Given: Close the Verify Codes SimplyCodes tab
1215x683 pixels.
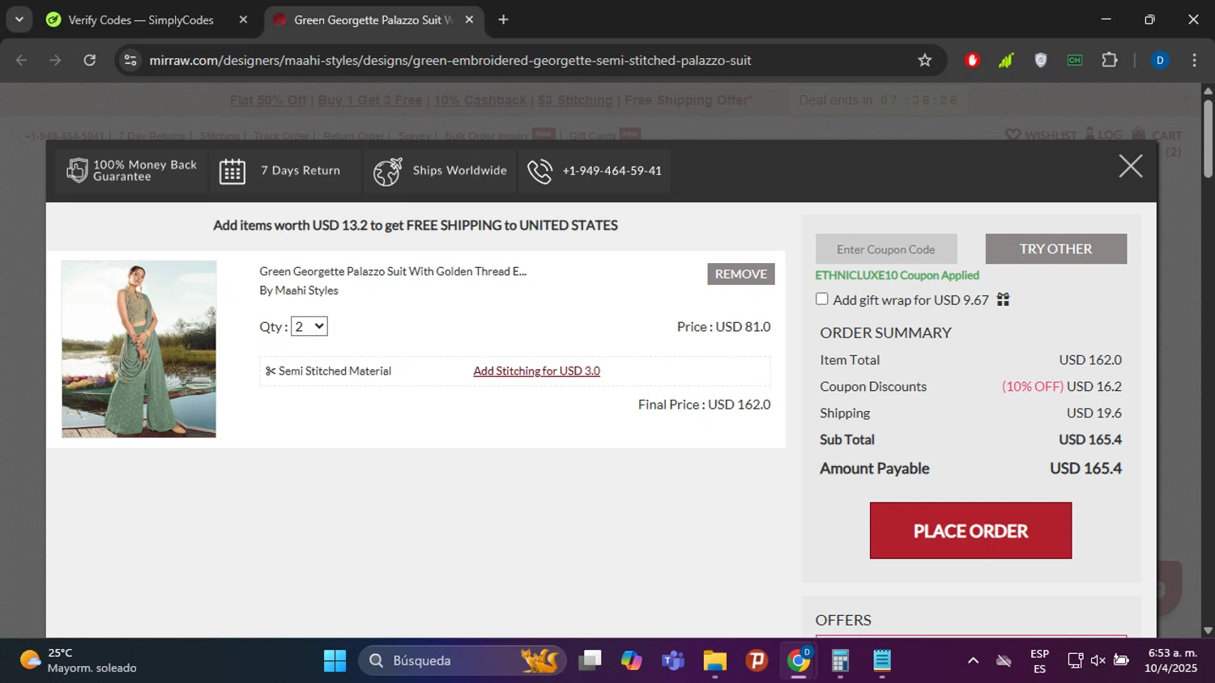Looking at the screenshot, I should click(243, 19).
